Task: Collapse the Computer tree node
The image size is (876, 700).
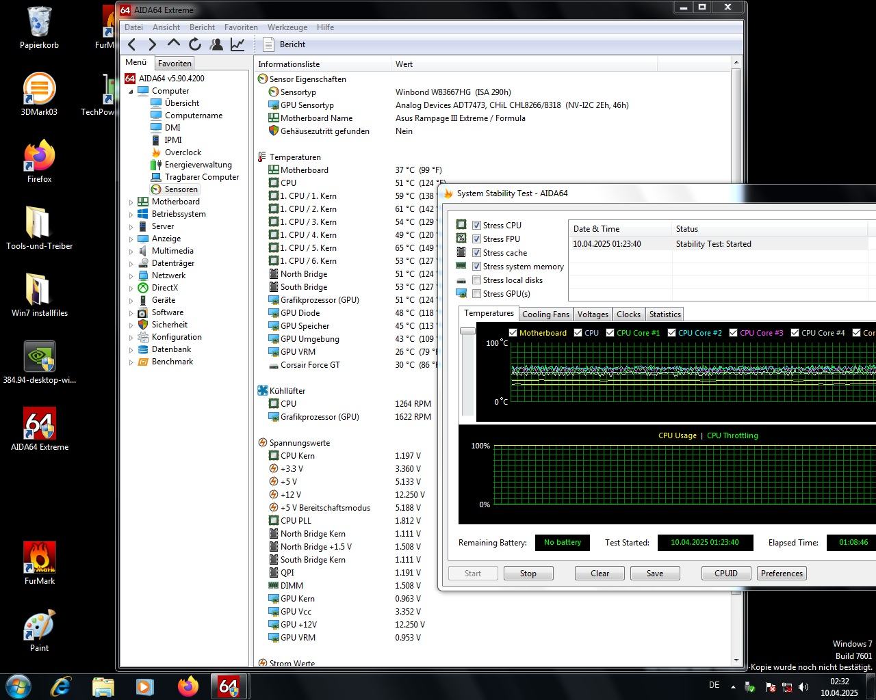Action: (131, 91)
